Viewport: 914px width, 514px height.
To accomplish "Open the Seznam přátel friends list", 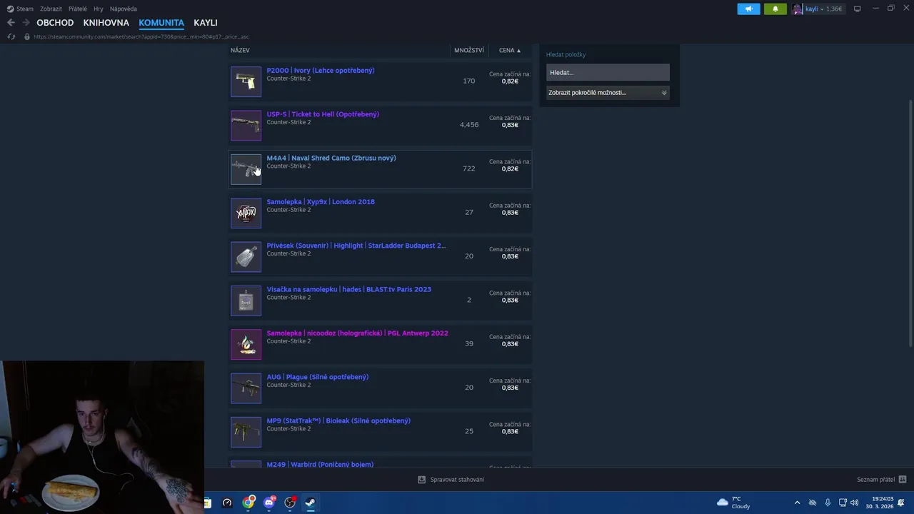I will 882,480.
